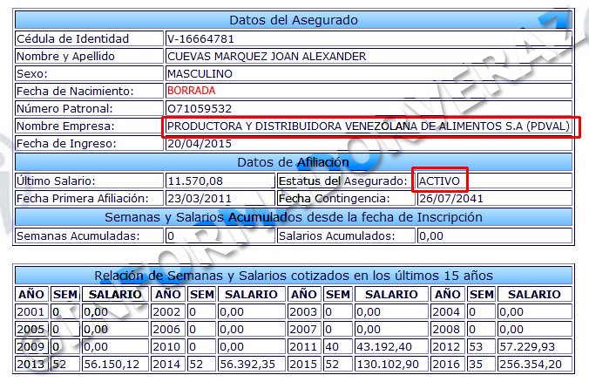
Task: Click the year 2015 cell
Action: click(x=304, y=365)
